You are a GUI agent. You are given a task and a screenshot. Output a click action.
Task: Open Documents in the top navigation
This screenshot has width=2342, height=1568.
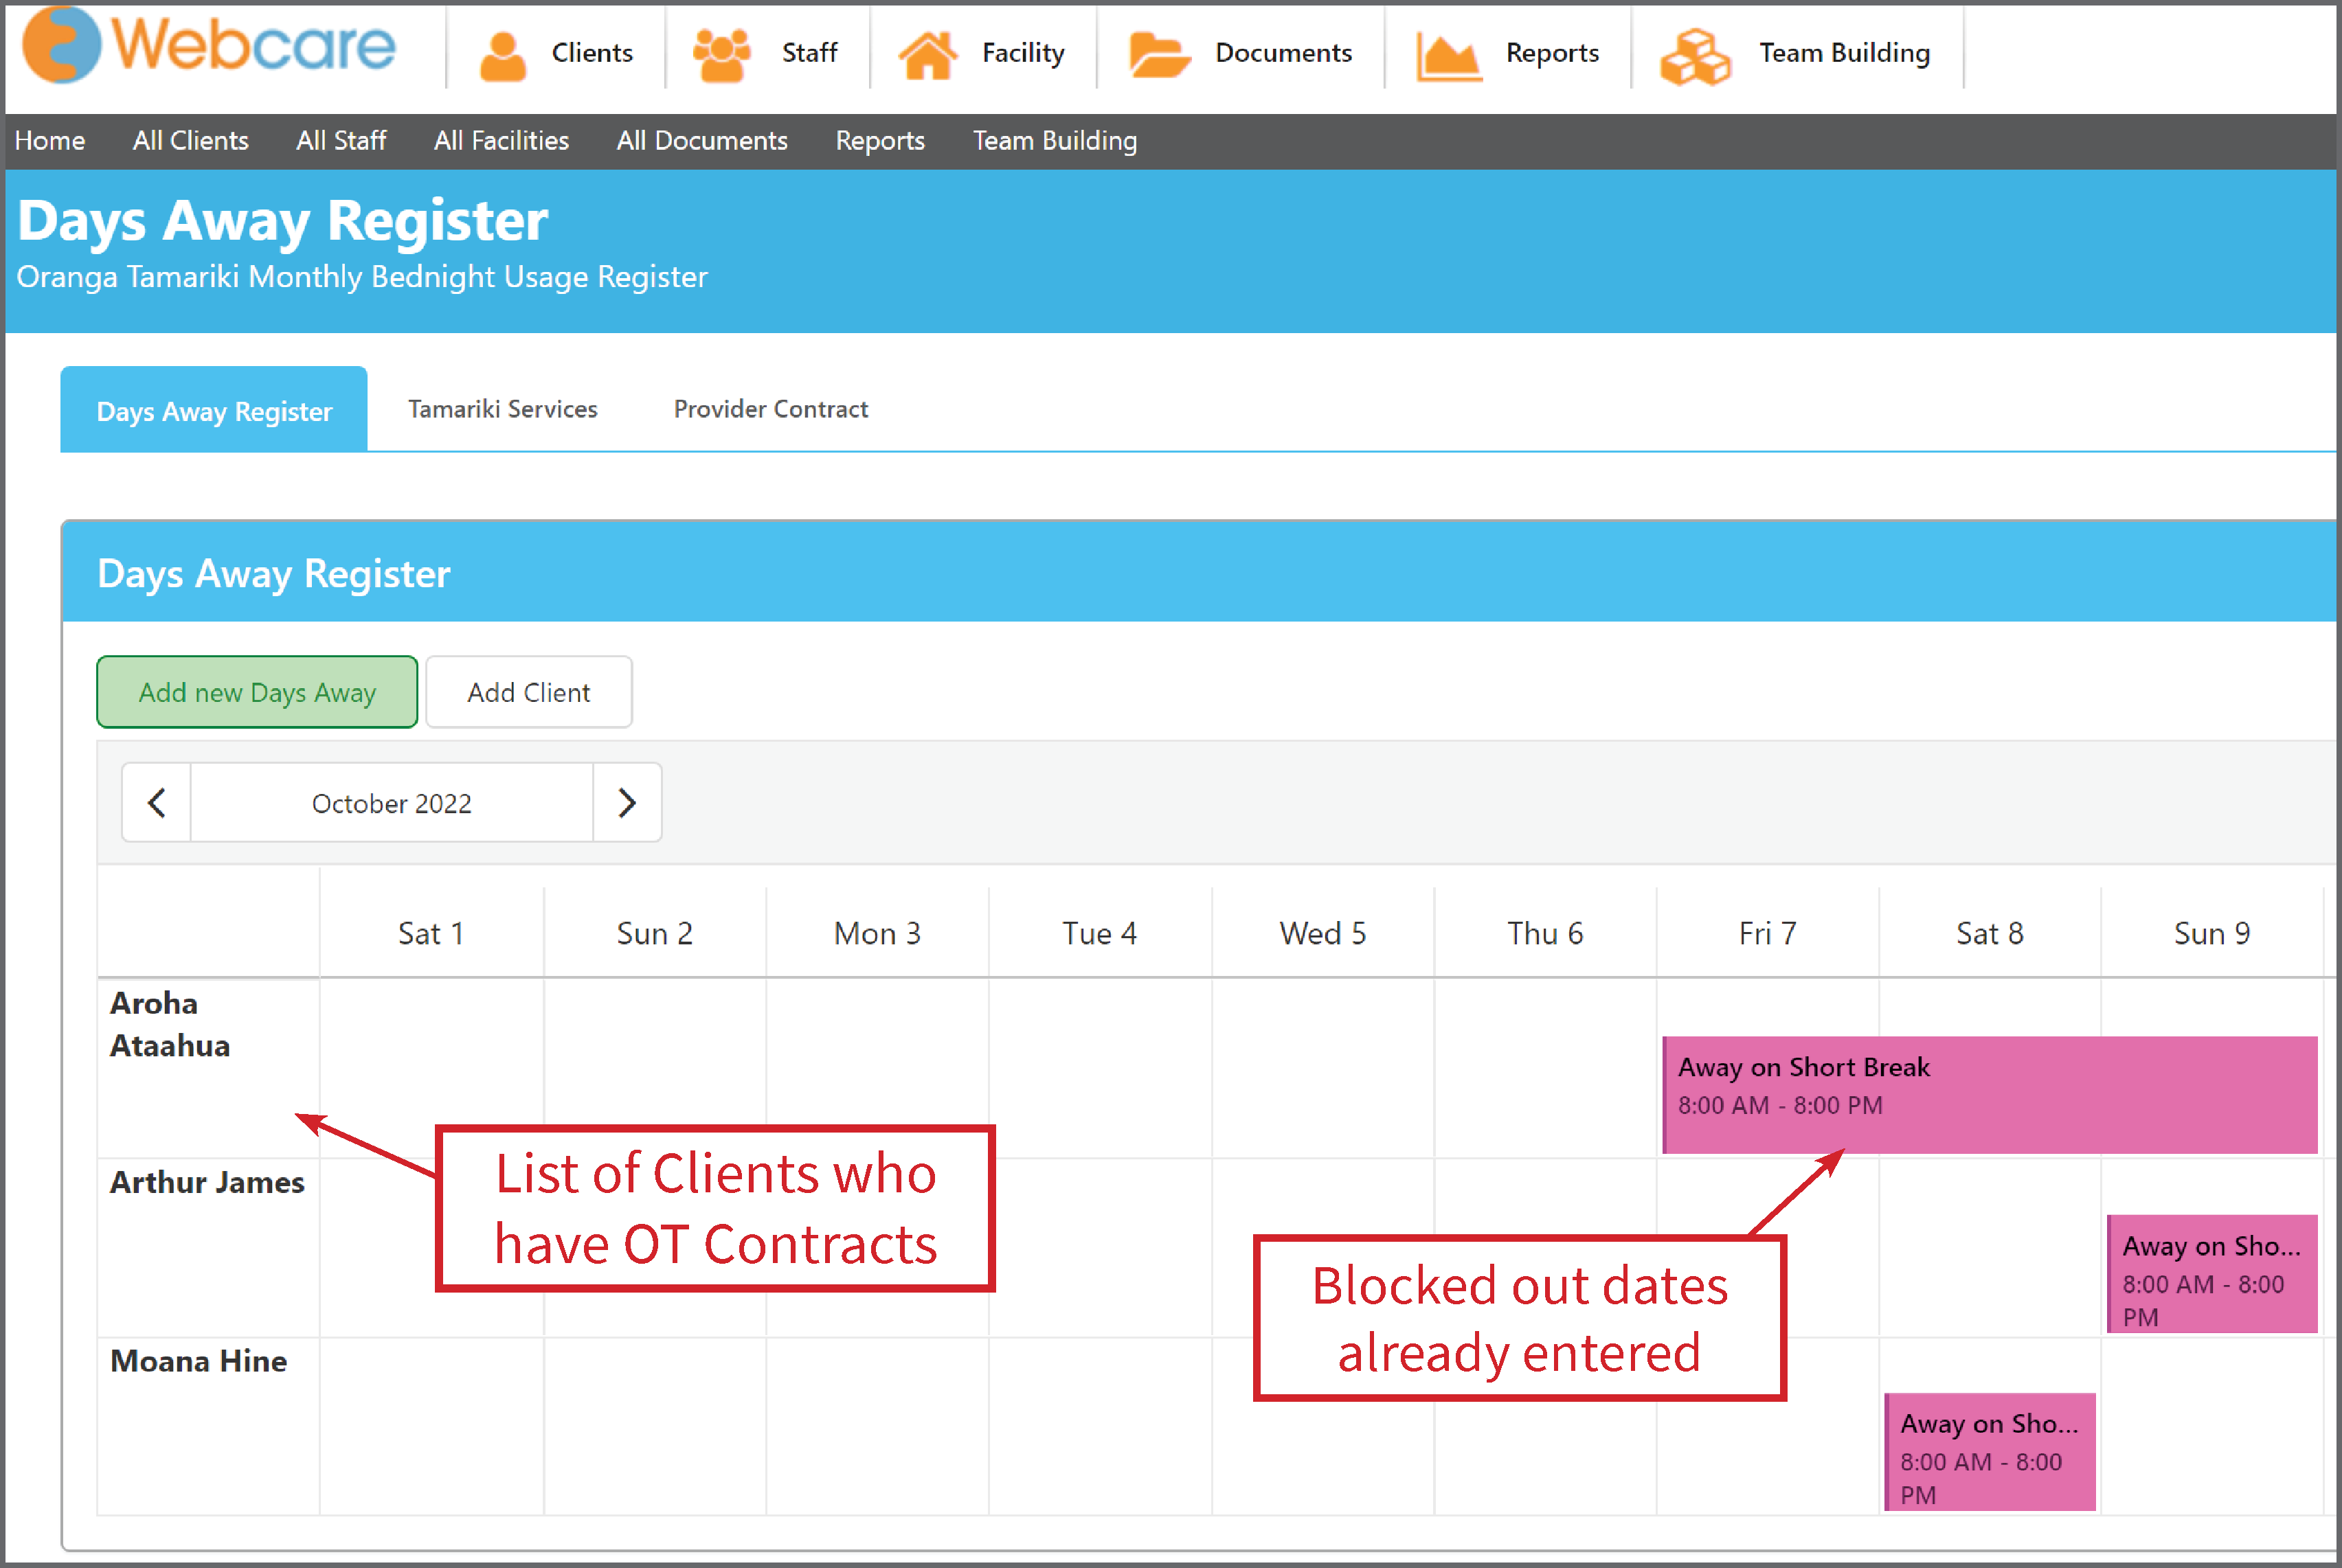1283,53
